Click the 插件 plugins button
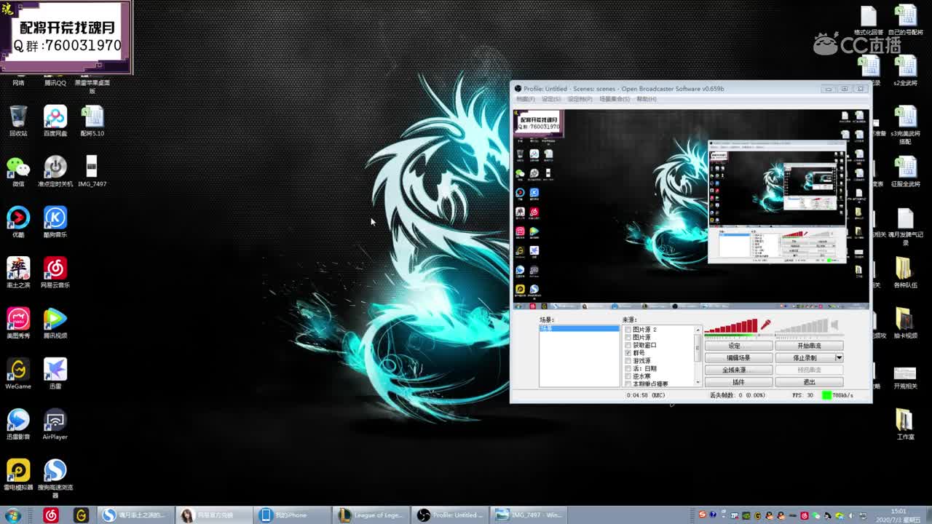 (x=738, y=382)
